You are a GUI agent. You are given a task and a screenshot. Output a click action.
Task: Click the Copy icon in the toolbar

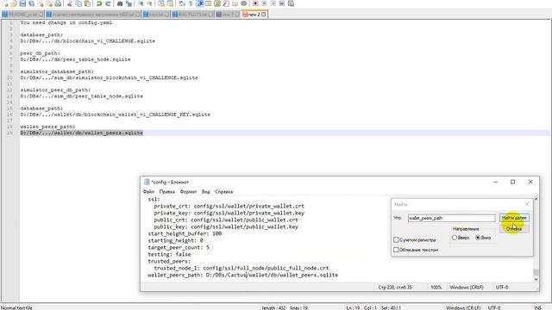pyautogui.click(x=78, y=3)
